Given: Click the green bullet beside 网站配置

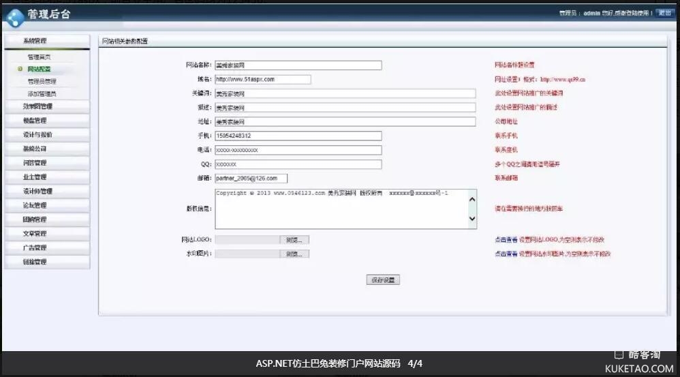Looking at the screenshot, I should click(x=20, y=69).
